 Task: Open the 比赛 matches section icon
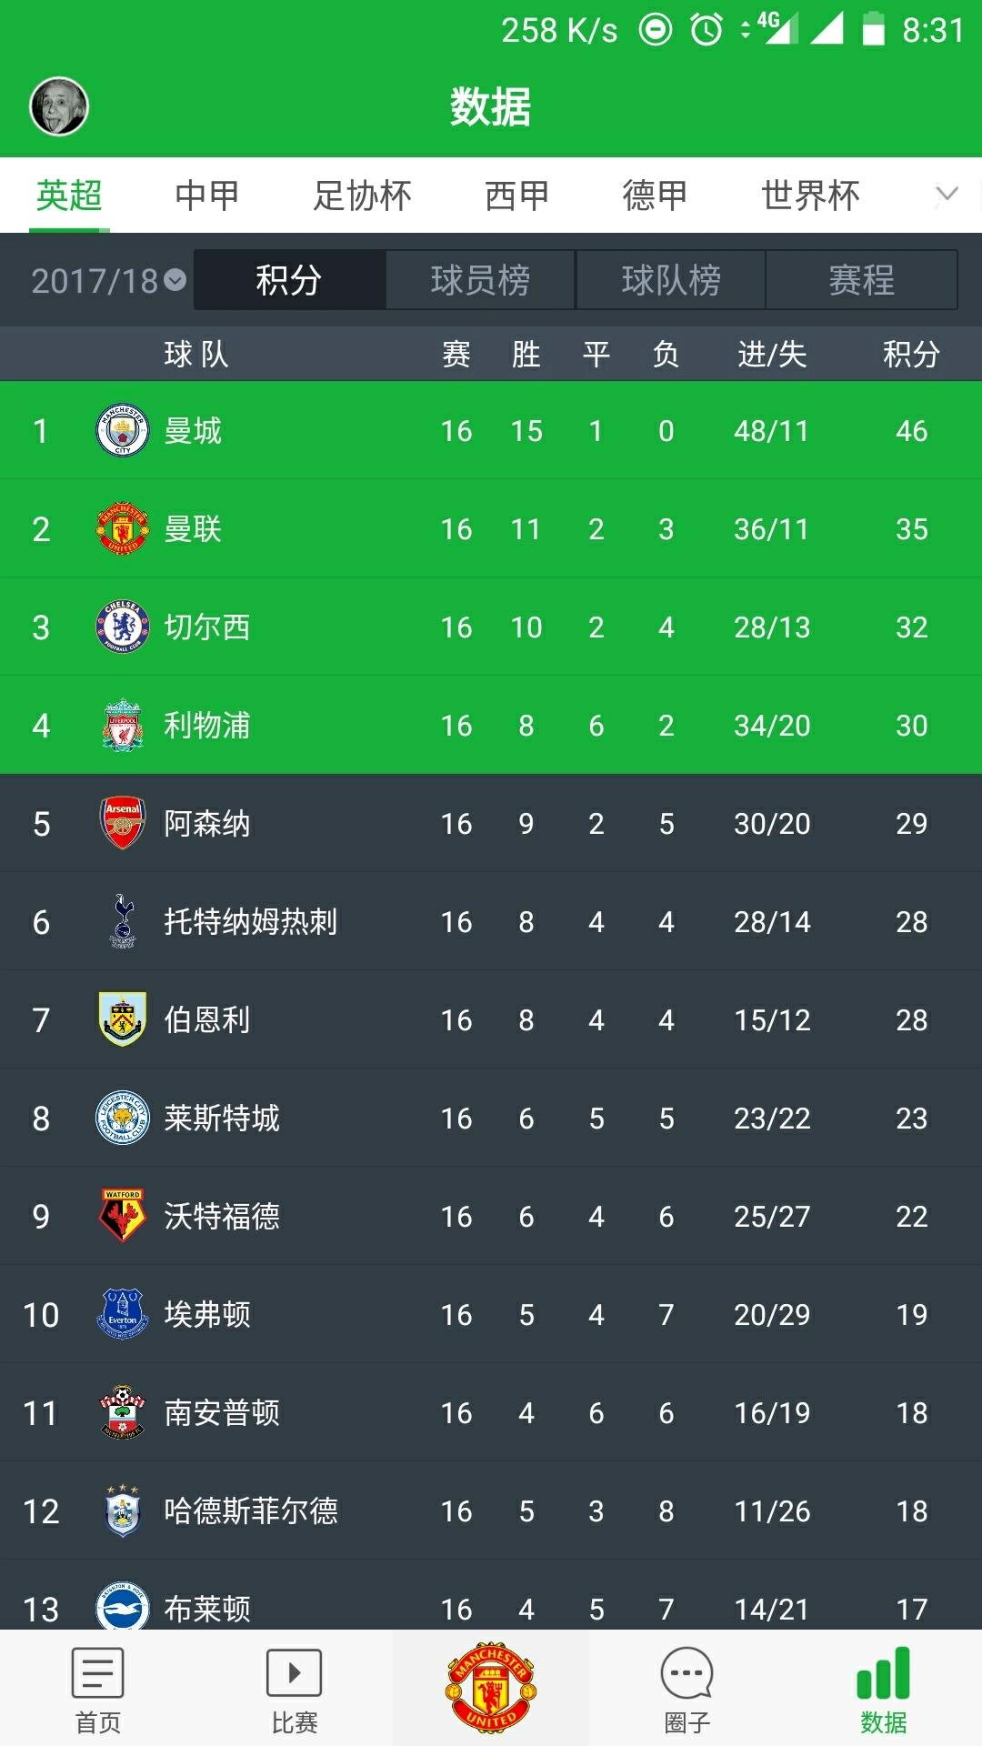tap(293, 1687)
